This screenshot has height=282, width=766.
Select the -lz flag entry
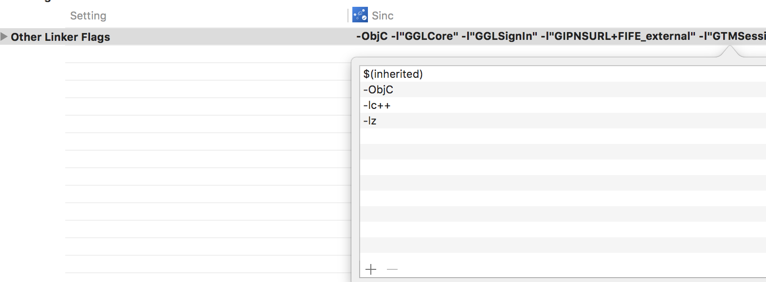point(371,121)
